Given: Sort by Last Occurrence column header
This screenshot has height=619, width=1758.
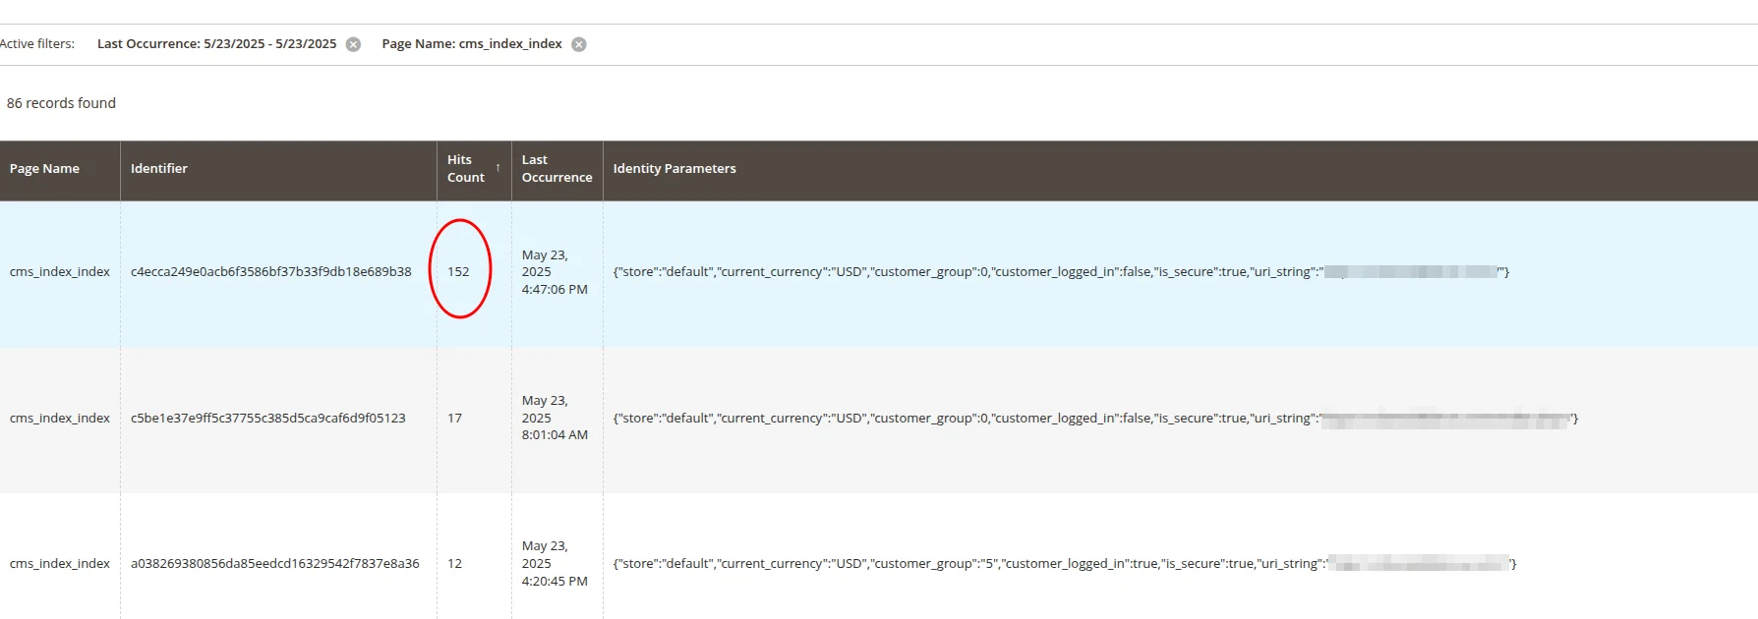Looking at the screenshot, I should [x=557, y=169].
